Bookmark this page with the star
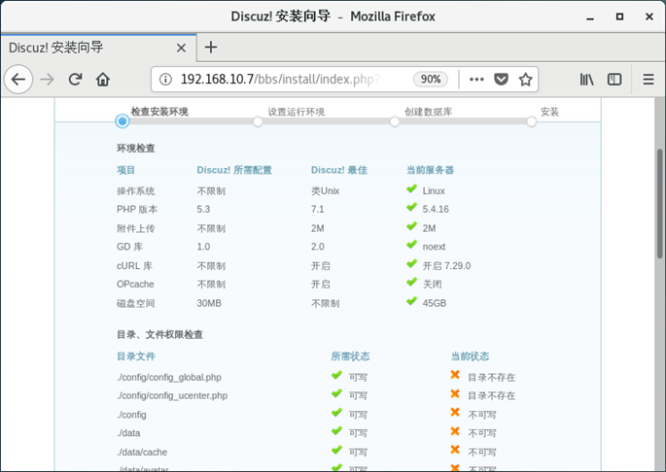The height and width of the screenshot is (472, 666). [x=525, y=79]
